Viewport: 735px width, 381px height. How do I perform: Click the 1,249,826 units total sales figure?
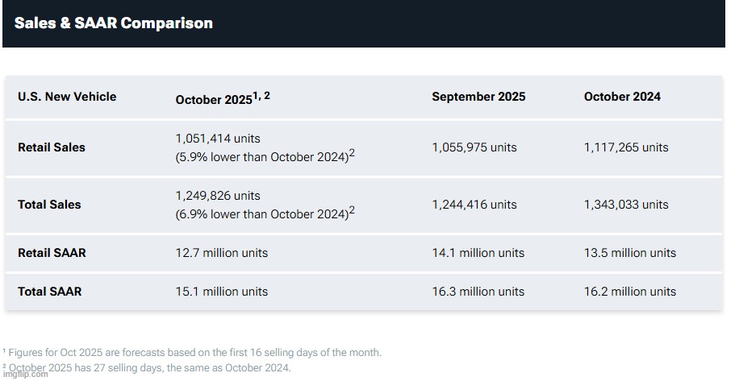tap(218, 196)
